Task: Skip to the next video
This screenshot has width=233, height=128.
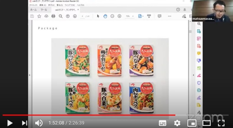Action: (25, 123)
